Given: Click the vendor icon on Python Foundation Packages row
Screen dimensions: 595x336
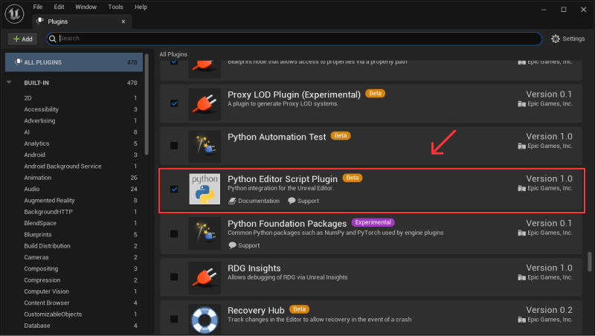Looking at the screenshot, I should pos(522,233).
